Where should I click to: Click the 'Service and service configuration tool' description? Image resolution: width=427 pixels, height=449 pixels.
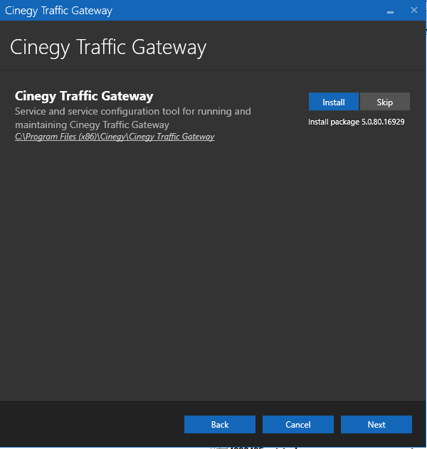tap(133, 118)
